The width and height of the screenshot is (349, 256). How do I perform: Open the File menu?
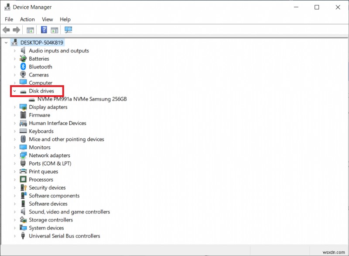[x=9, y=19]
